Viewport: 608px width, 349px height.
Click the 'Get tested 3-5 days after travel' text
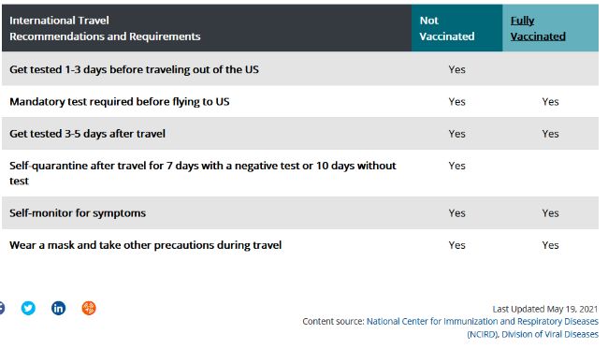point(87,134)
